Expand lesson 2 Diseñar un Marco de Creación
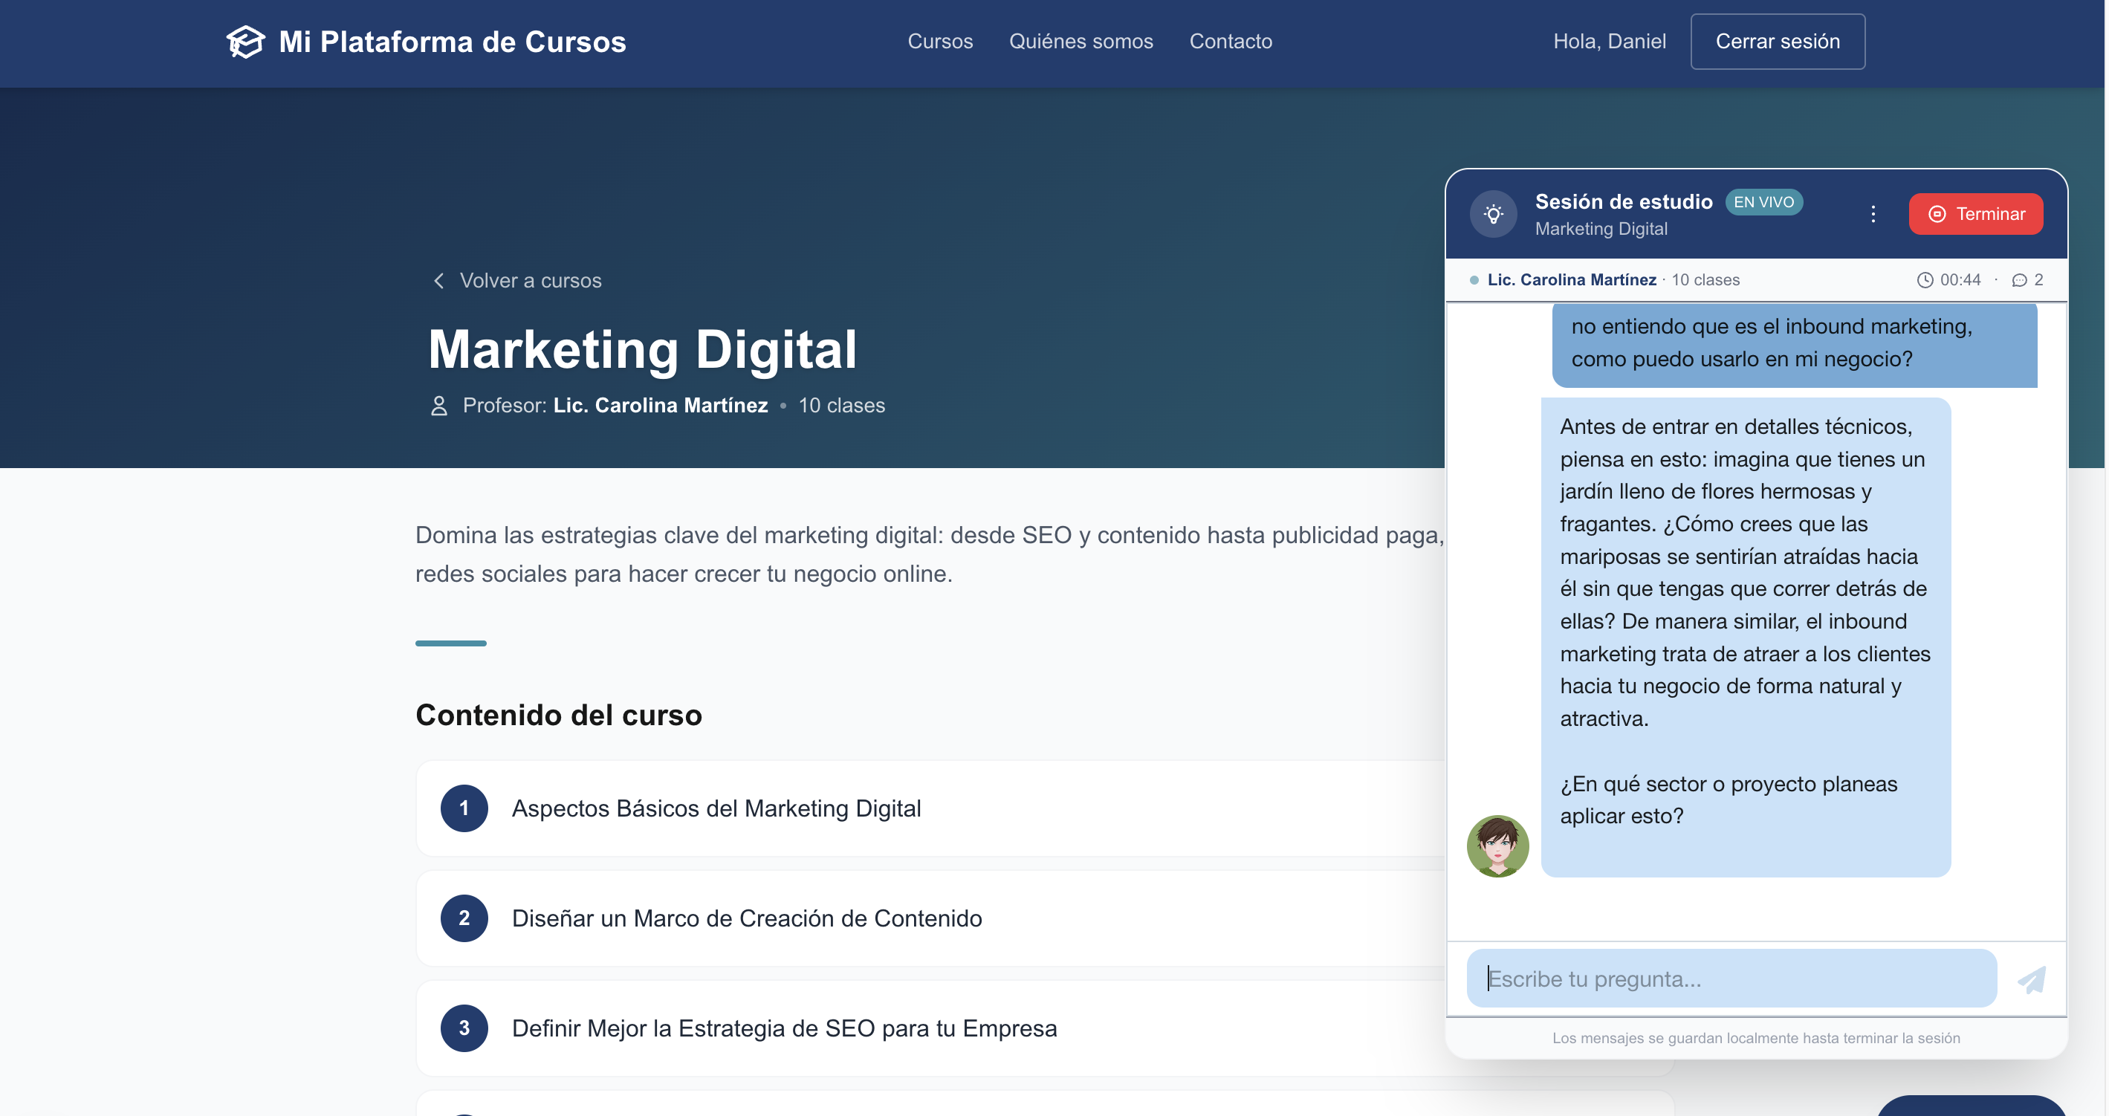2109x1116 pixels. pos(746,918)
